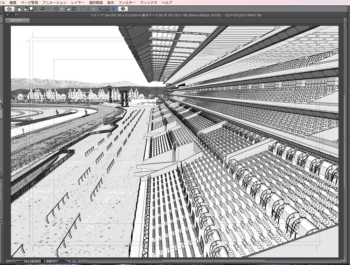Image resolution: width=350 pixels, height=265 pixels.
Task: Click the zoom value stepper arrow at bottom
Action: point(37,261)
